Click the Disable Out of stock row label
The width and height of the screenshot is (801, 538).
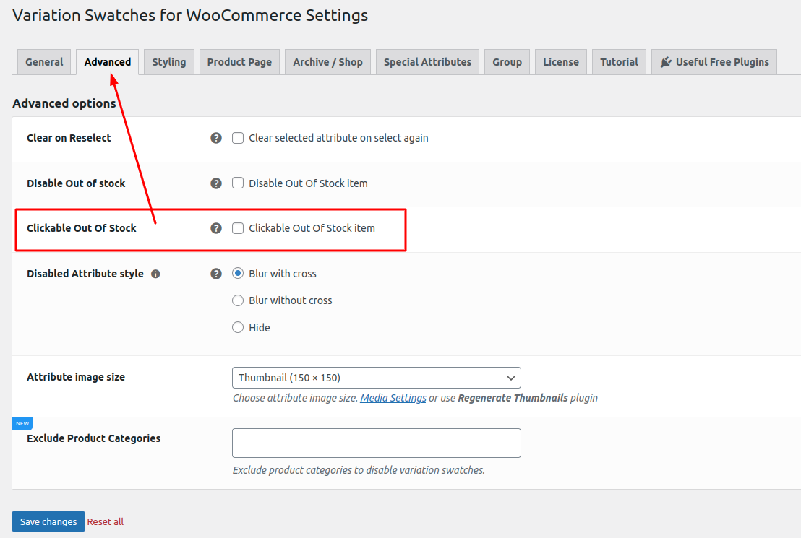[x=76, y=183]
